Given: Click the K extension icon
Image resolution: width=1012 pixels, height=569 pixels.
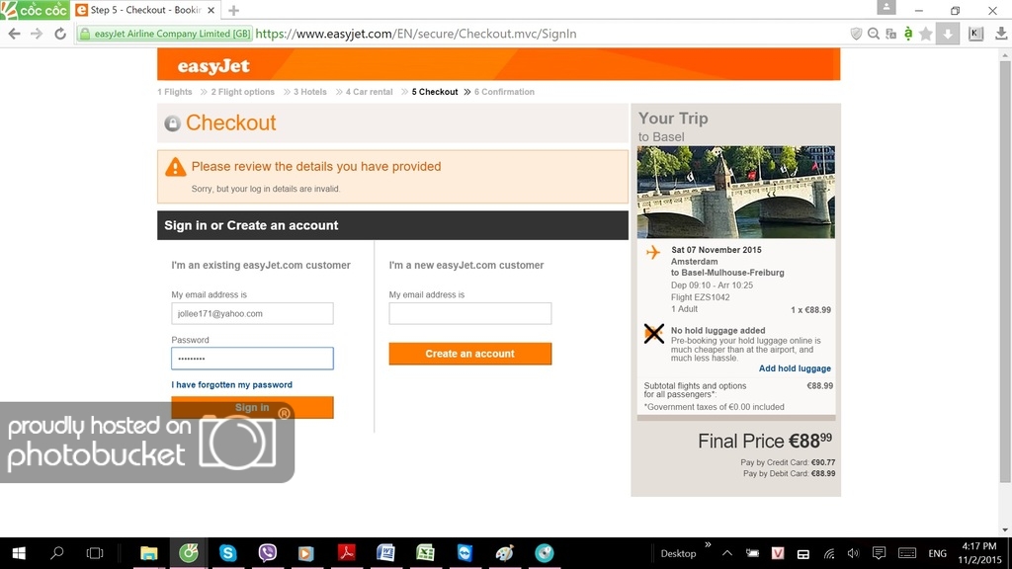Looking at the screenshot, I should pyautogui.click(x=975, y=34).
